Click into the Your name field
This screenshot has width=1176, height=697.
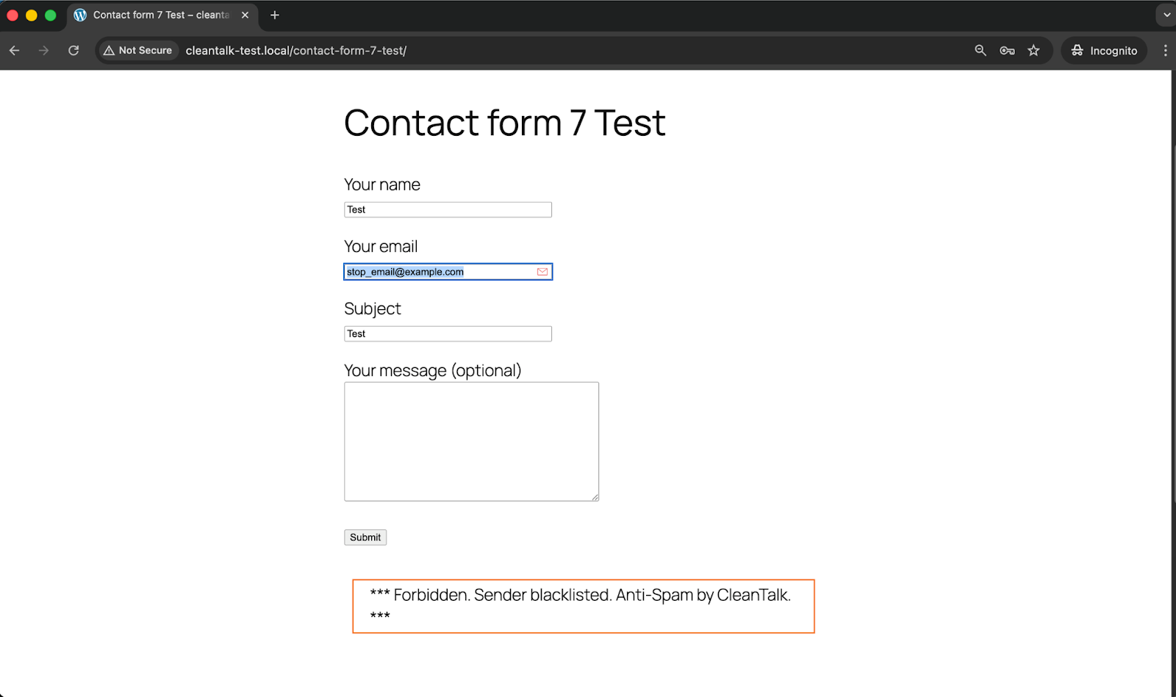click(x=448, y=210)
